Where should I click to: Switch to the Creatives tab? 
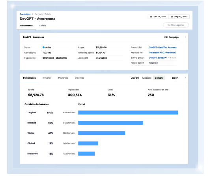click(79, 78)
